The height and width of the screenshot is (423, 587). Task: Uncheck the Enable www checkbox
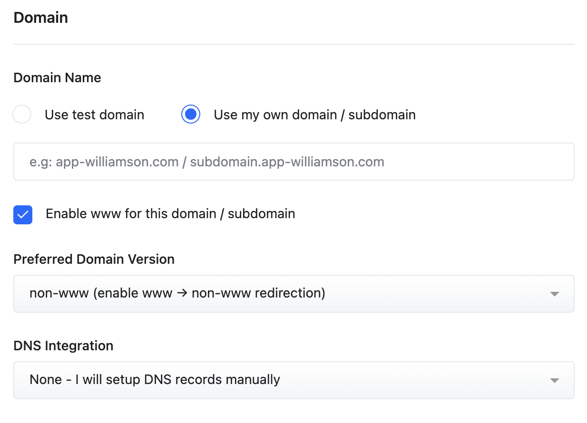pos(23,214)
